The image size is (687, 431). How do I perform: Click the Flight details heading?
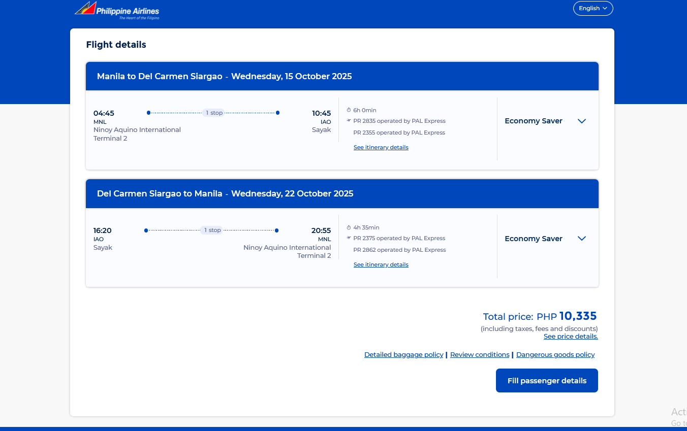point(116,45)
